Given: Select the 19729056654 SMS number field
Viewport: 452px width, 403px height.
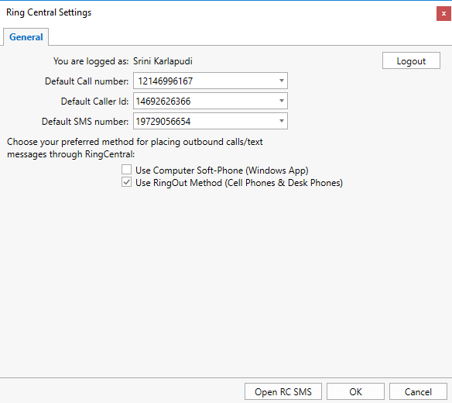Looking at the screenshot, I should click(211, 121).
